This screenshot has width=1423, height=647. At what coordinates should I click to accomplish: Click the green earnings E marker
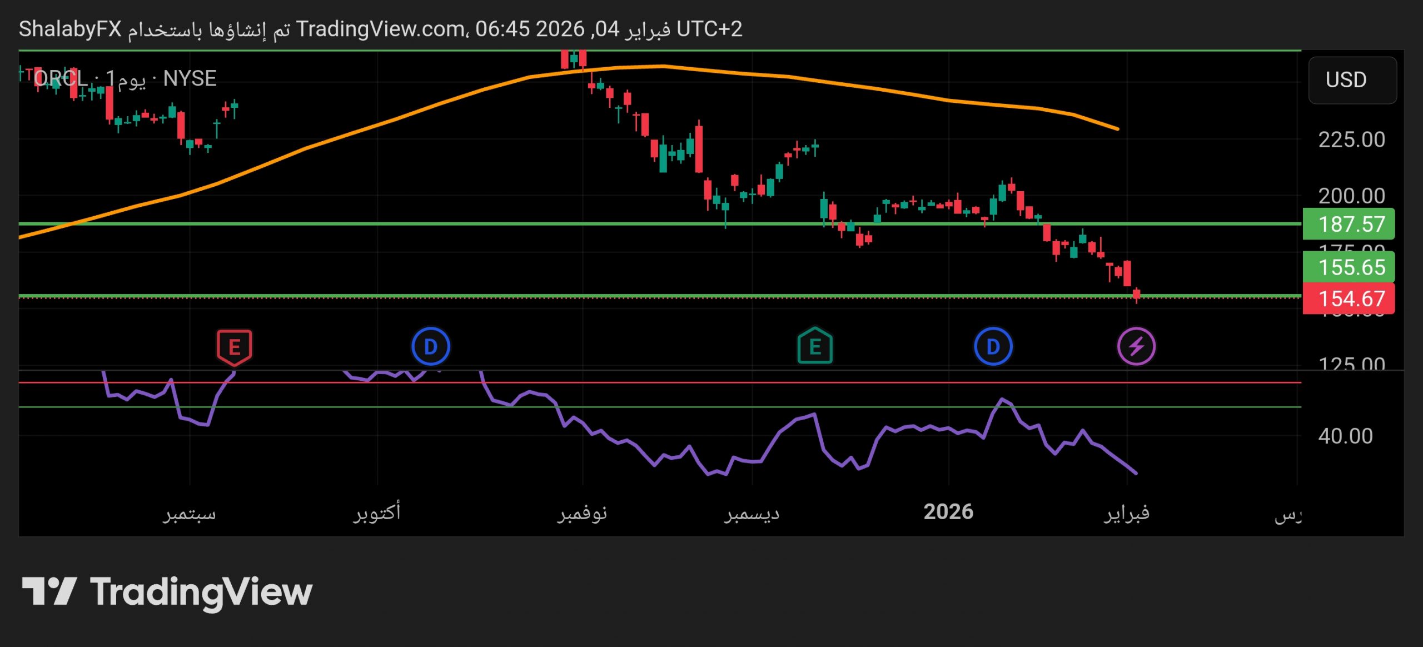pos(814,347)
